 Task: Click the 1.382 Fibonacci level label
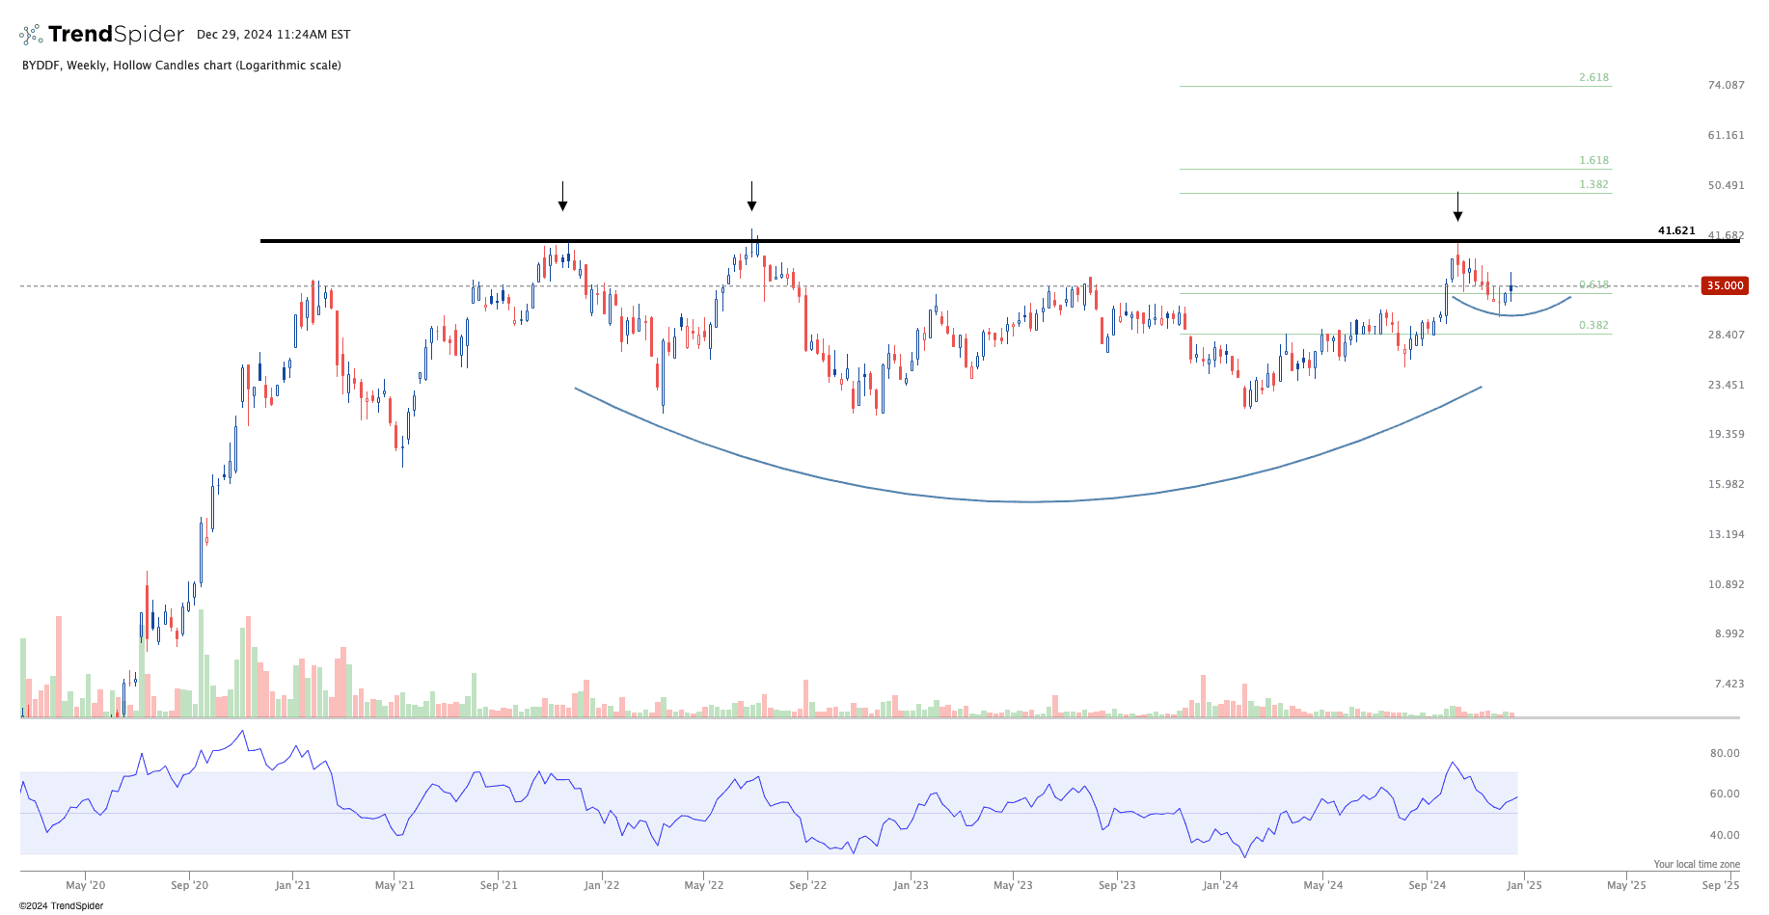[x=1593, y=184]
